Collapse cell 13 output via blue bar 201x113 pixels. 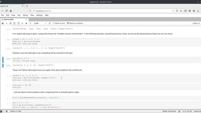(3, 66)
